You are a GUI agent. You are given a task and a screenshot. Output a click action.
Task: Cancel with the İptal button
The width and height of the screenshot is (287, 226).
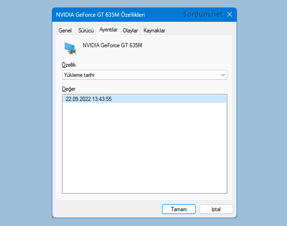pos(216,209)
